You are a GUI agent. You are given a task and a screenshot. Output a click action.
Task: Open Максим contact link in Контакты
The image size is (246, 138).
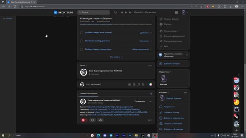[174, 98]
